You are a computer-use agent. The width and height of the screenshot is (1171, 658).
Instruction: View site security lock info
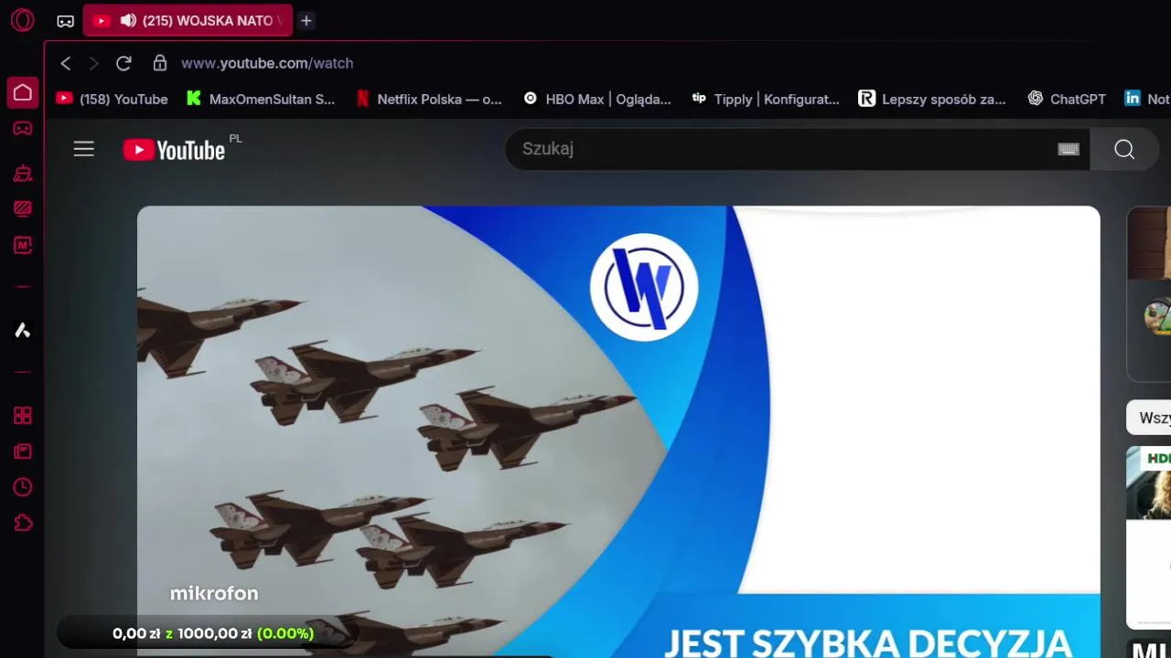(x=160, y=63)
